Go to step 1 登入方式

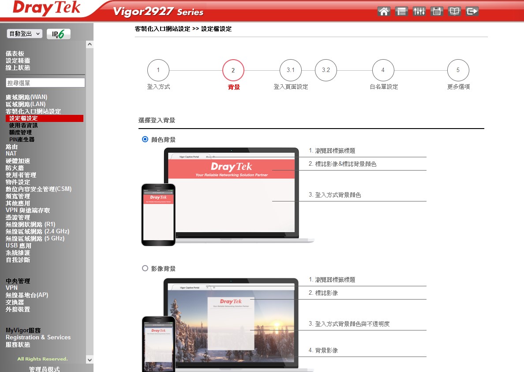point(158,70)
